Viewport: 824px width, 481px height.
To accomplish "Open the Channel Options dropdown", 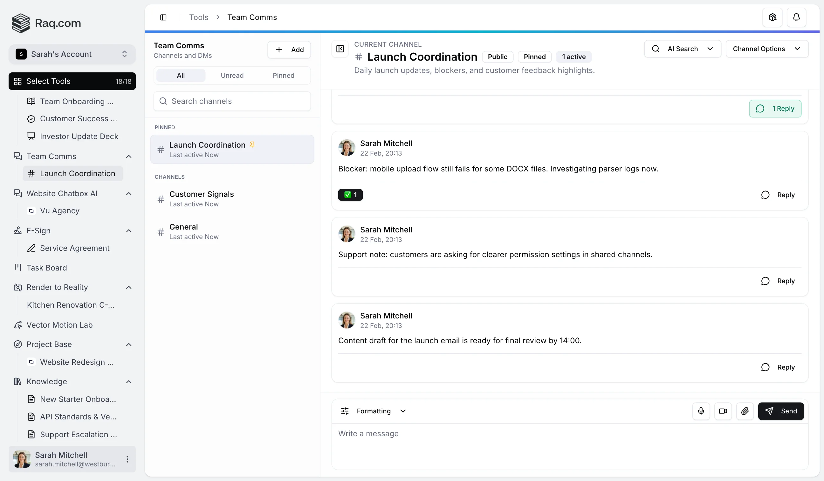I will [x=766, y=49].
